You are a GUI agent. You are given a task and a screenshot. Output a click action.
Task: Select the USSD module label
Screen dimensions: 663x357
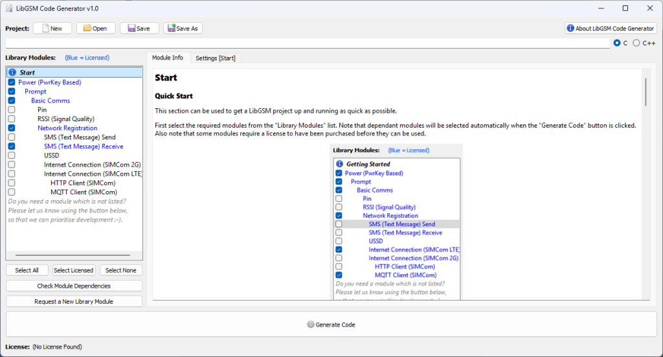[x=52, y=155]
